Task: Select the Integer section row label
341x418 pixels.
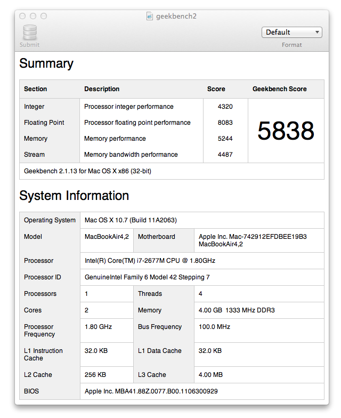Action: pos(34,107)
